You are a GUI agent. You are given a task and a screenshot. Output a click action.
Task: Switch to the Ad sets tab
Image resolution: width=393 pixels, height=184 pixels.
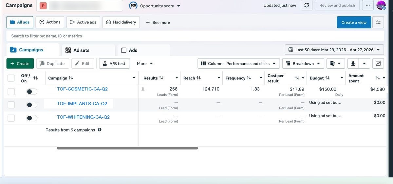point(88,50)
